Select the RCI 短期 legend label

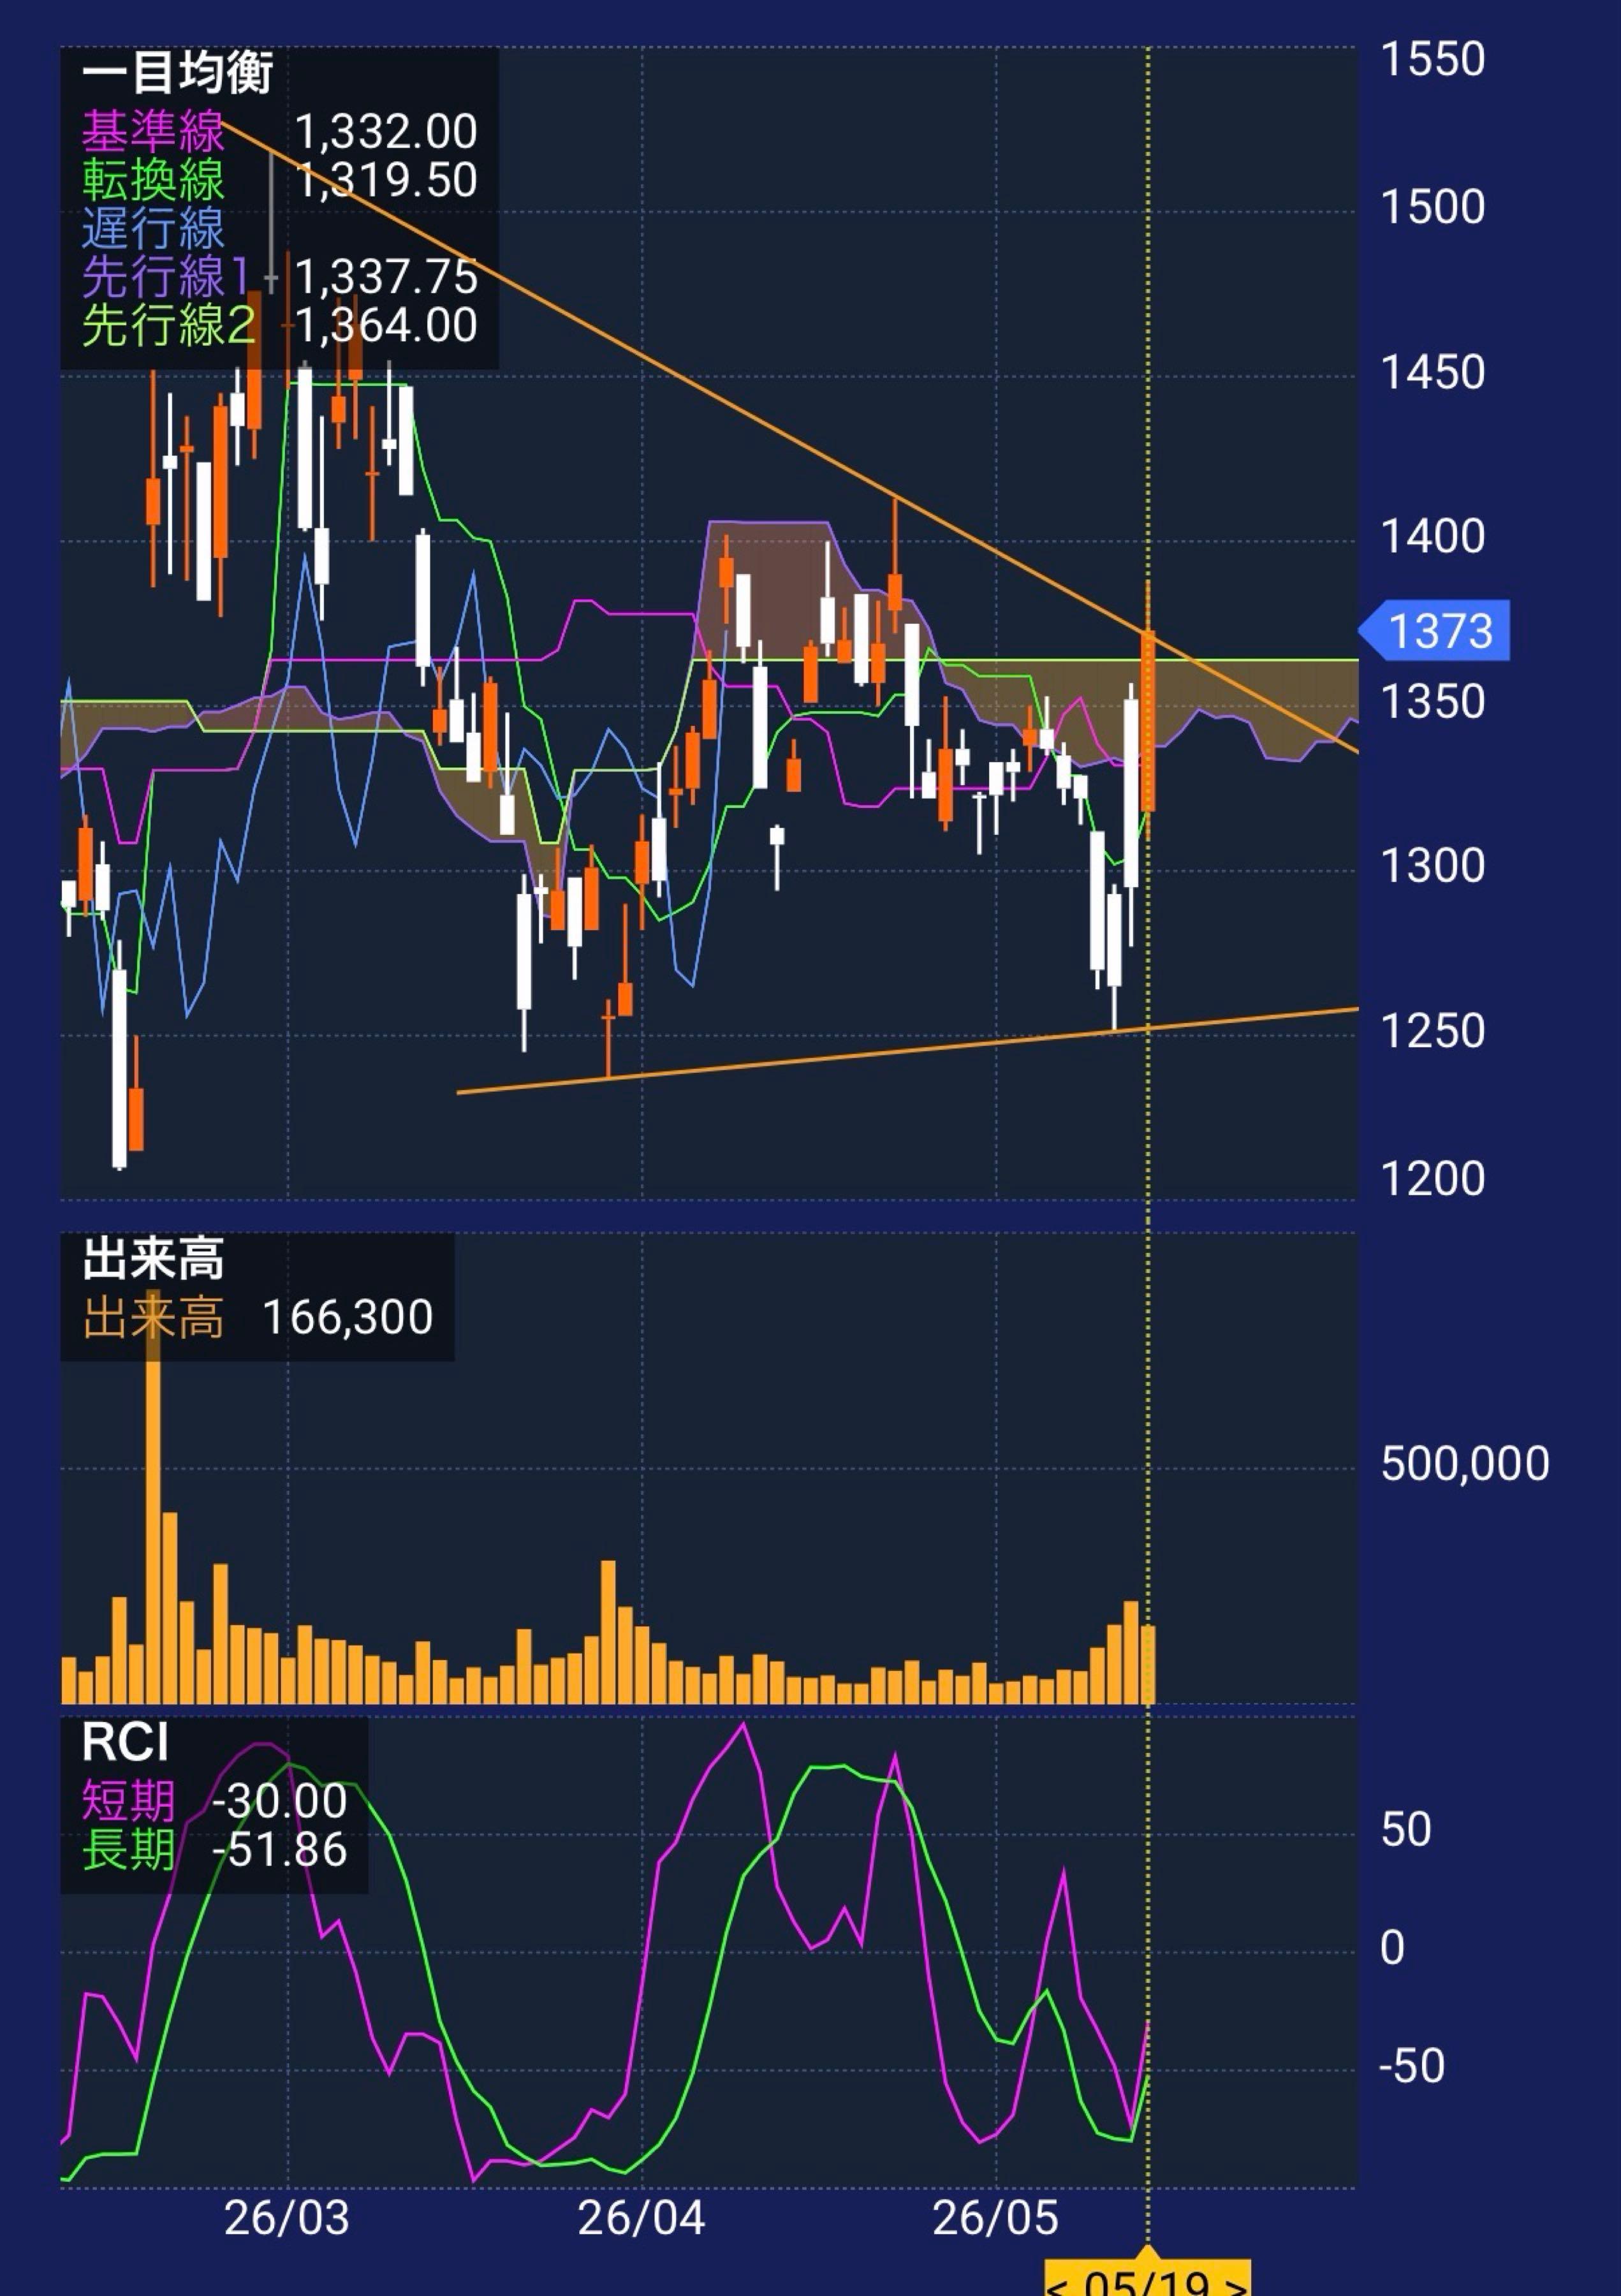(128, 1801)
